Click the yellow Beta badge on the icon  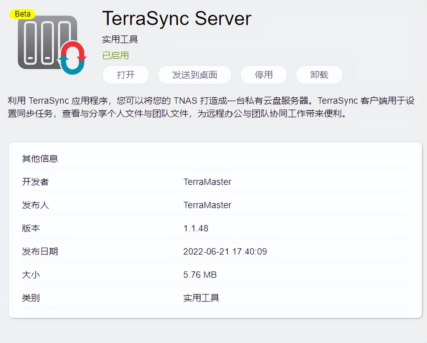coord(23,14)
